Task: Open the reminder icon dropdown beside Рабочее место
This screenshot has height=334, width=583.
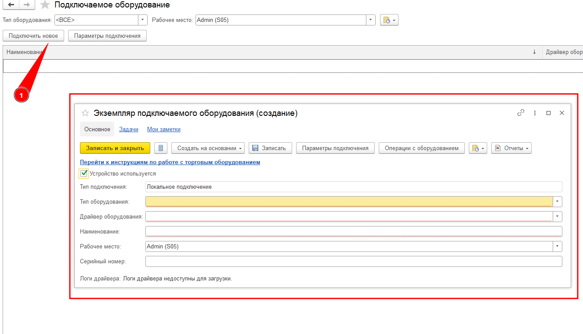Action: point(389,20)
